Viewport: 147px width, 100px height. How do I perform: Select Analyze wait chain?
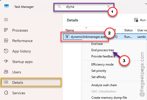[104, 85]
